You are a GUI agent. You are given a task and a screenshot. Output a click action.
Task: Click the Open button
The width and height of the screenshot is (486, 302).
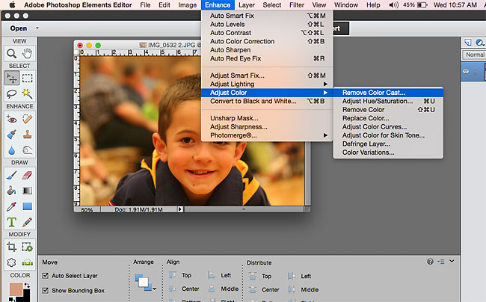click(19, 28)
